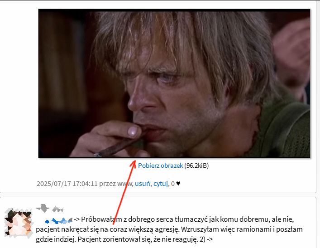Click the trailing 2) -> marker in reply
The width and height of the screenshot is (320, 248).
(x=206, y=239)
